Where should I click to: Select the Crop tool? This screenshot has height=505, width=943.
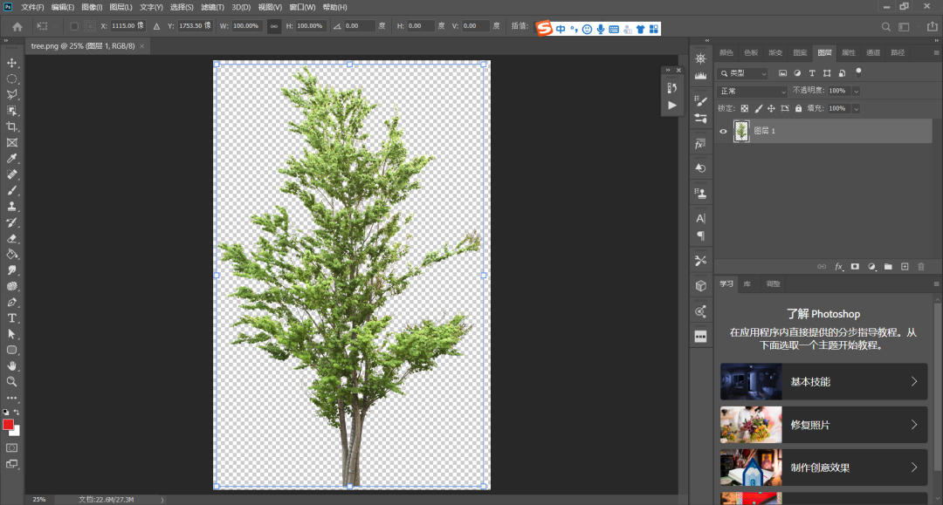click(12, 126)
